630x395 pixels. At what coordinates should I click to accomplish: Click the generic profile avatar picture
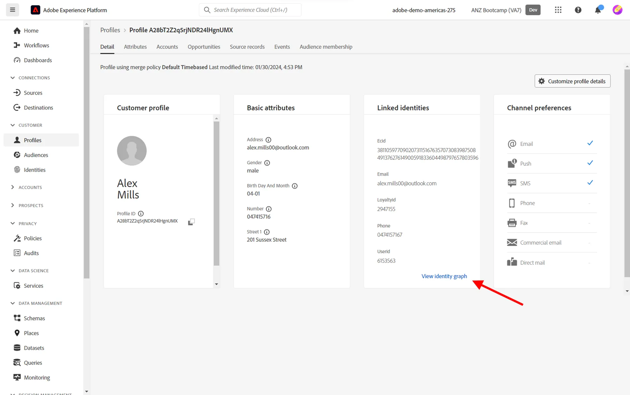coord(132,151)
